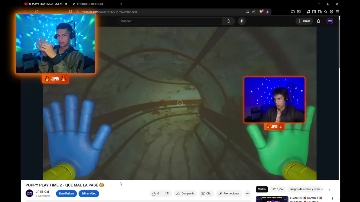360x202 pixels.
Task: Click the Buscar search input field
Action: pyautogui.click(x=170, y=21)
